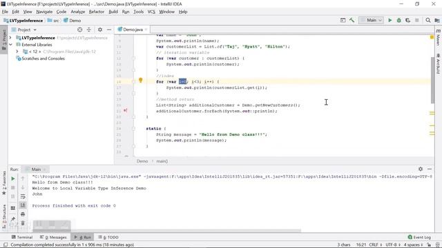This screenshot has width=442, height=248.
Task: Click Down the Stack Trace arrow in Run panel
Action: coord(23,187)
